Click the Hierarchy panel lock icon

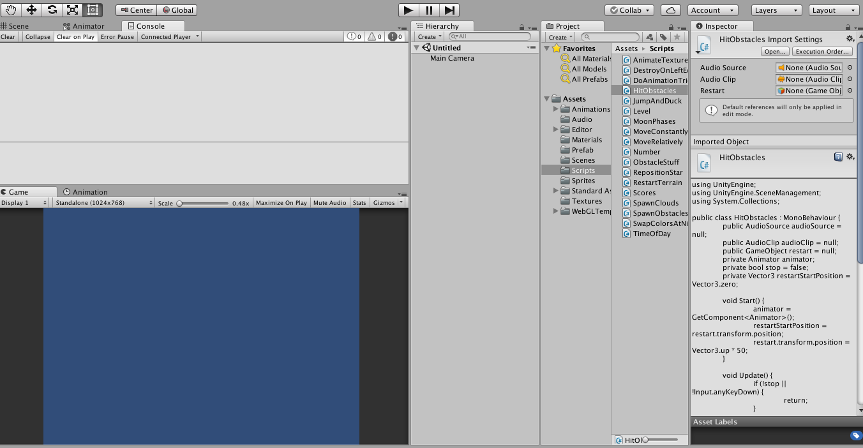click(x=522, y=27)
